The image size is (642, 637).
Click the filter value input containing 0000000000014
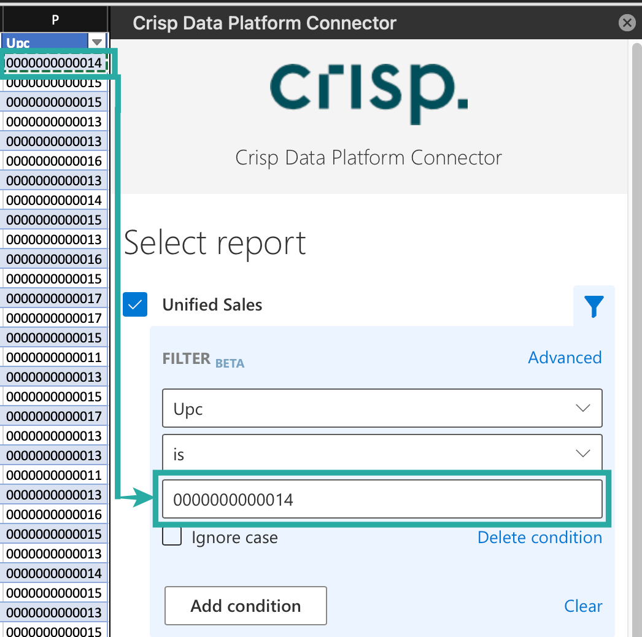click(382, 499)
